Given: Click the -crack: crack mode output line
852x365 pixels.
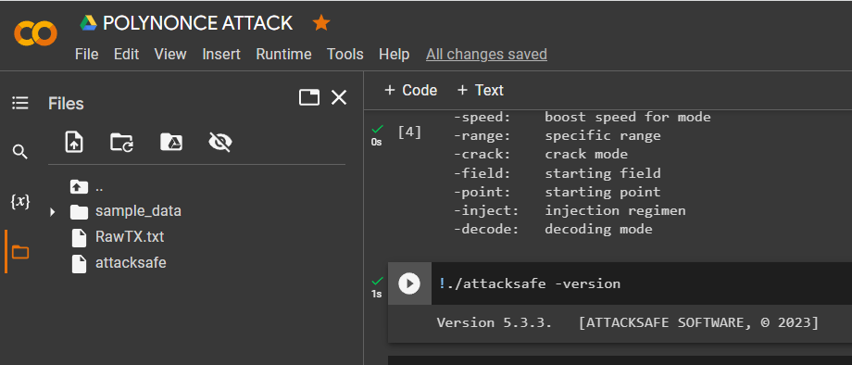Looking at the screenshot, I should pyautogui.click(x=541, y=155).
